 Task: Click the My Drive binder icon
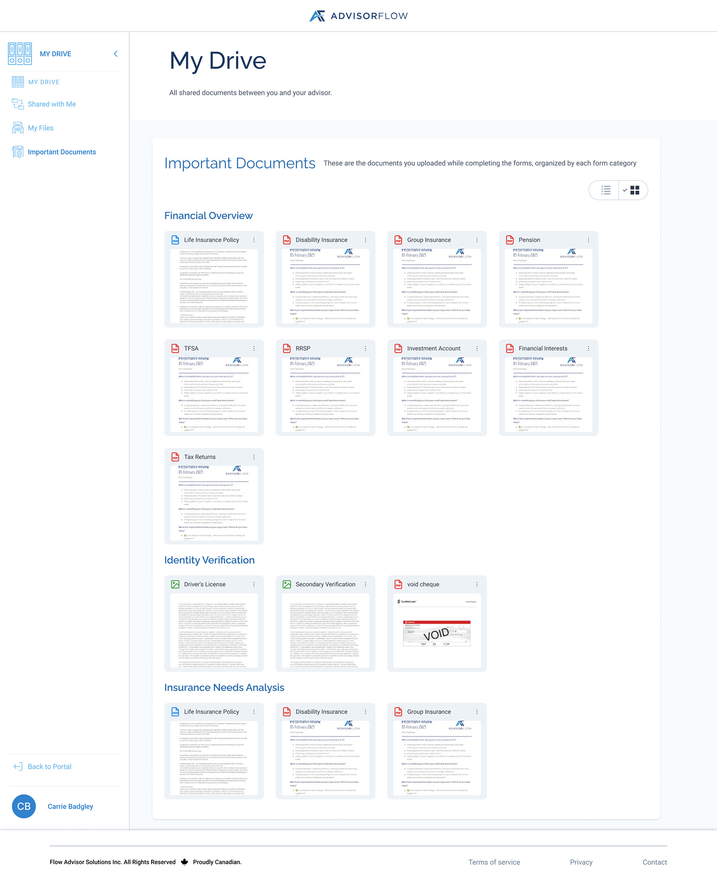[19, 53]
